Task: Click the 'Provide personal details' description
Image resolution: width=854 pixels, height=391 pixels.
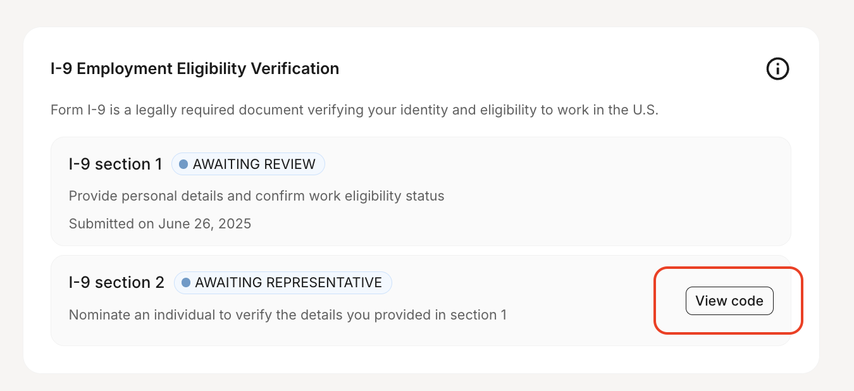Action: [256, 196]
